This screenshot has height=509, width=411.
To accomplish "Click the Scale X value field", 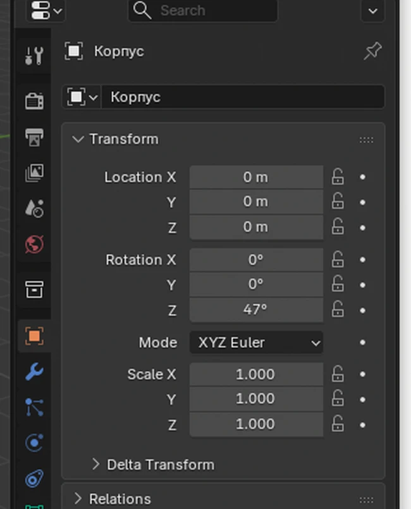I will 256,374.
